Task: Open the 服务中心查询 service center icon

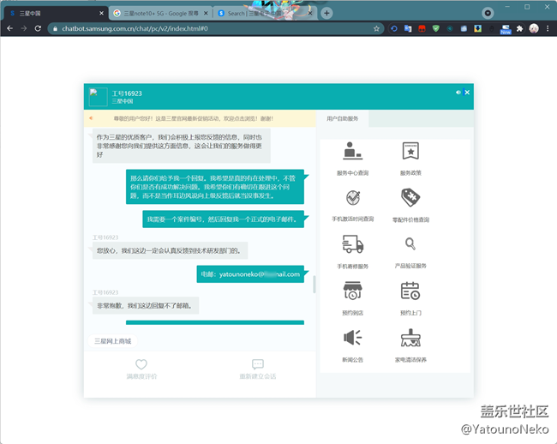Action: click(x=353, y=151)
